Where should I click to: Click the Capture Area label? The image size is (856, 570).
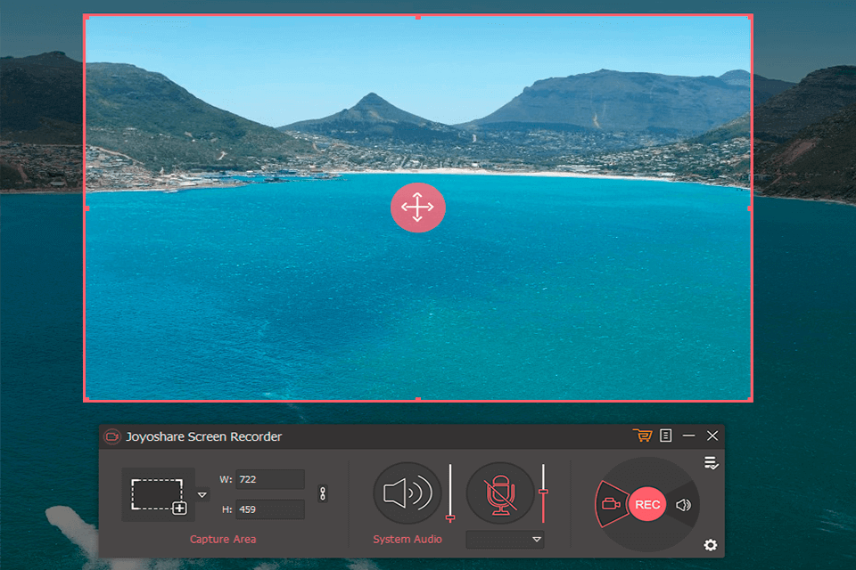click(x=223, y=538)
